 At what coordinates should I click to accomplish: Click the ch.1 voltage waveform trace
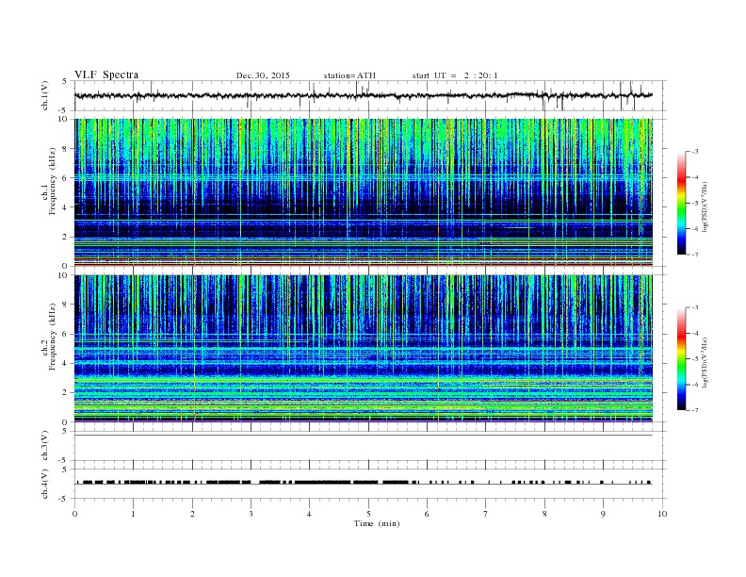(363, 95)
